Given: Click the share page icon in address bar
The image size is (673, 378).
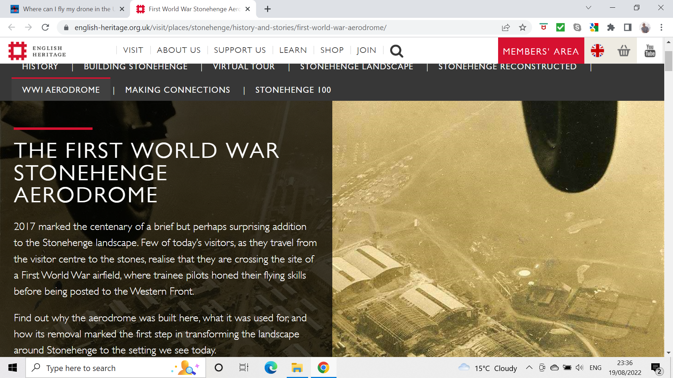Looking at the screenshot, I should point(505,28).
